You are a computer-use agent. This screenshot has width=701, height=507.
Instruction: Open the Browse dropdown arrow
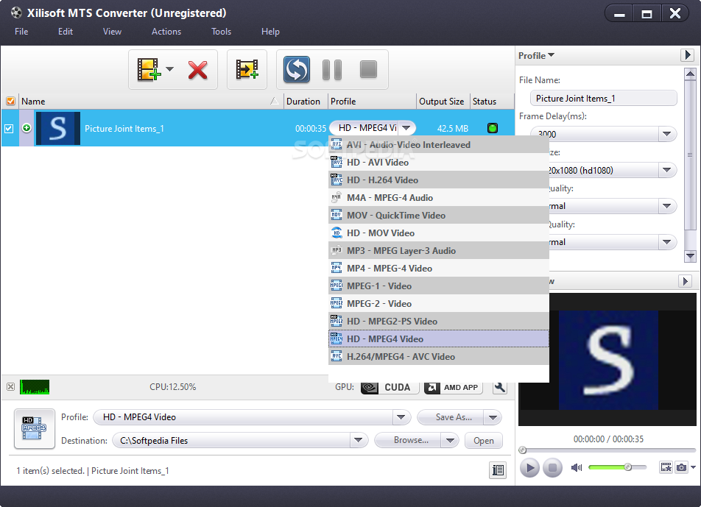(450, 441)
